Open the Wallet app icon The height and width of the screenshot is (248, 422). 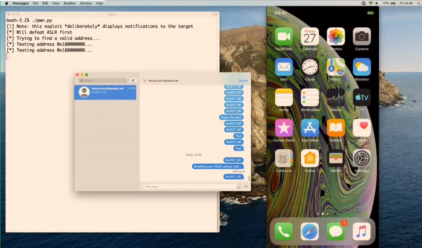336,158
